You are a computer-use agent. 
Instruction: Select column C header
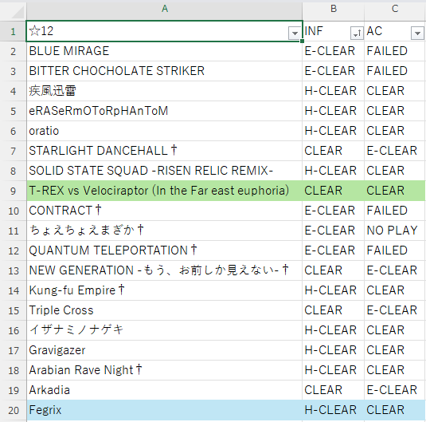pyautogui.click(x=395, y=9)
